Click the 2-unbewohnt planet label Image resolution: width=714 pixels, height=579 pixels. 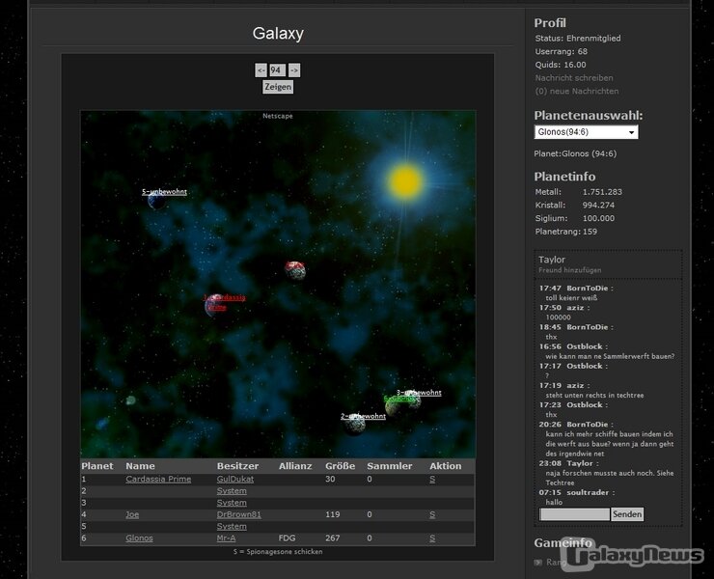[363, 416]
